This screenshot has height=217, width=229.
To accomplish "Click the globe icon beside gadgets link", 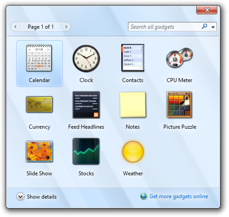I will (x=144, y=196).
